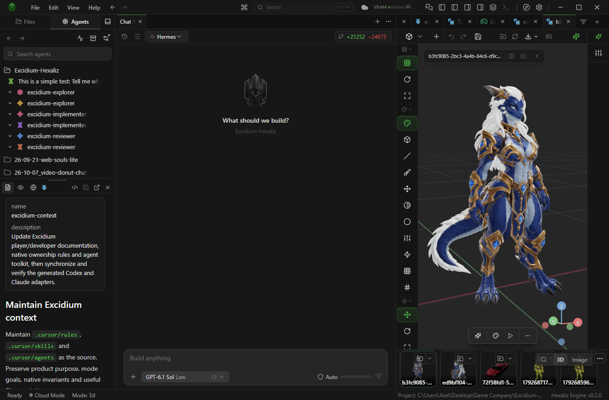Open the Hermes agent dropdown
Screen dimensions: 609x400
[166, 36]
